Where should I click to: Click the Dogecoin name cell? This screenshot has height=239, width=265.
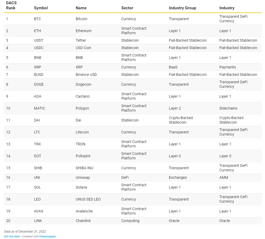tap(83, 84)
